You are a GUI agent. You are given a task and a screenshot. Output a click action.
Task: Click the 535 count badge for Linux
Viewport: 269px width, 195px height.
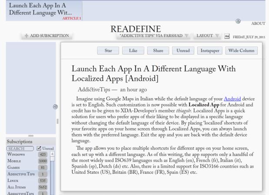click(43, 180)
